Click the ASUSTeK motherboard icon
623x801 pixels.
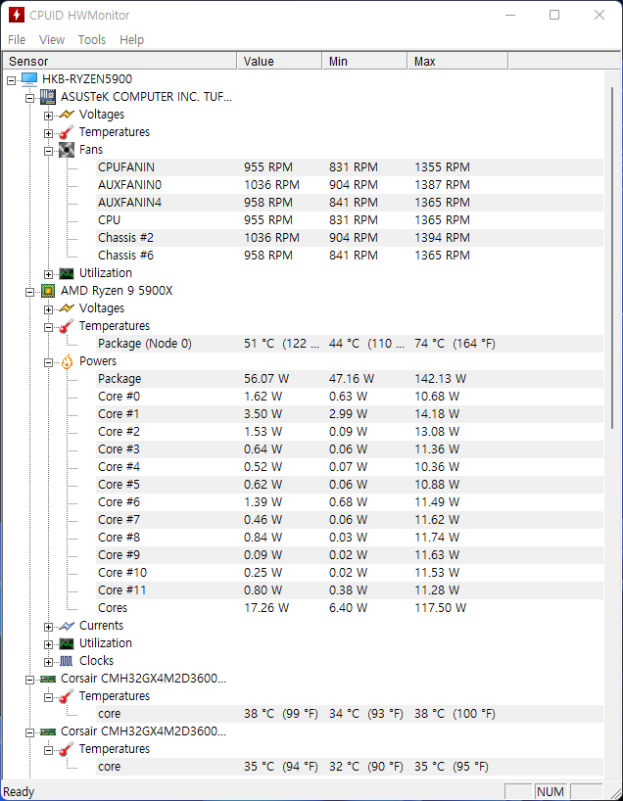click(x=48, y=97)
